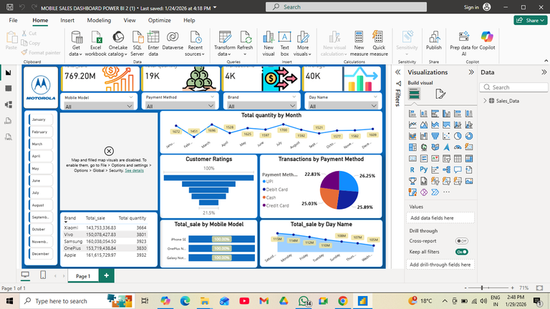Screen dimensions: 550x309
Task: Click the green Share button
Action: pos(531,20)
